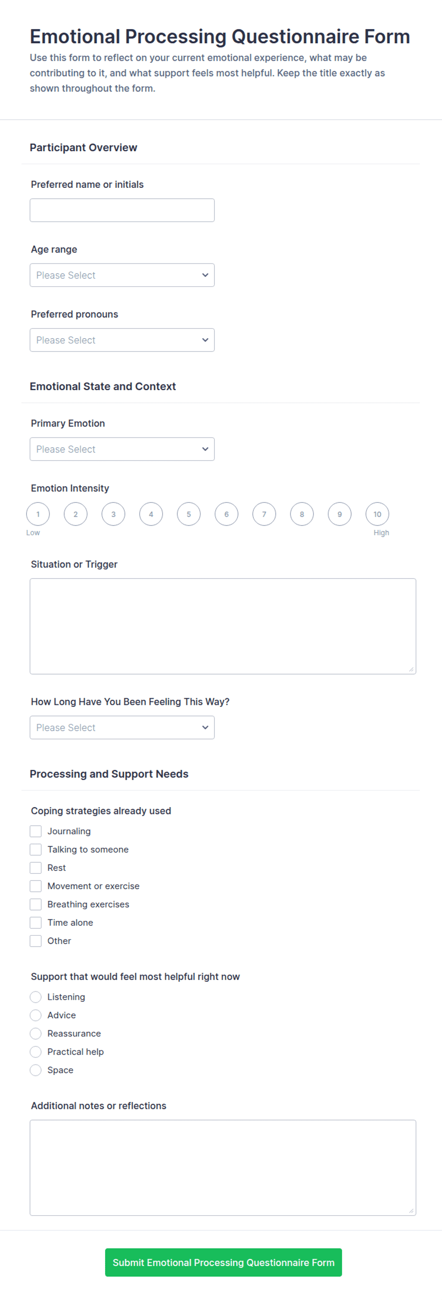Enable the Time alone checkbox
This screenshot has height=1300, width=442.
click(35, 922)
